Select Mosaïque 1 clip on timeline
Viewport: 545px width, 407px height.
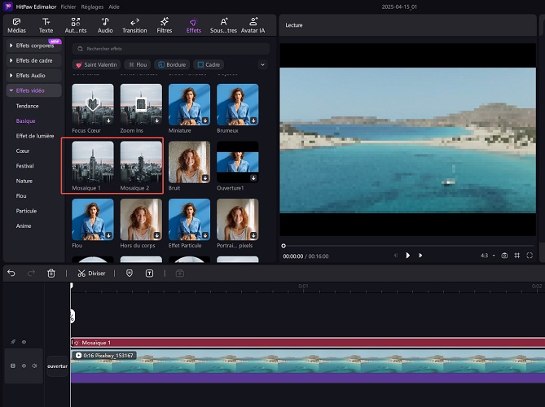point(308,343)
